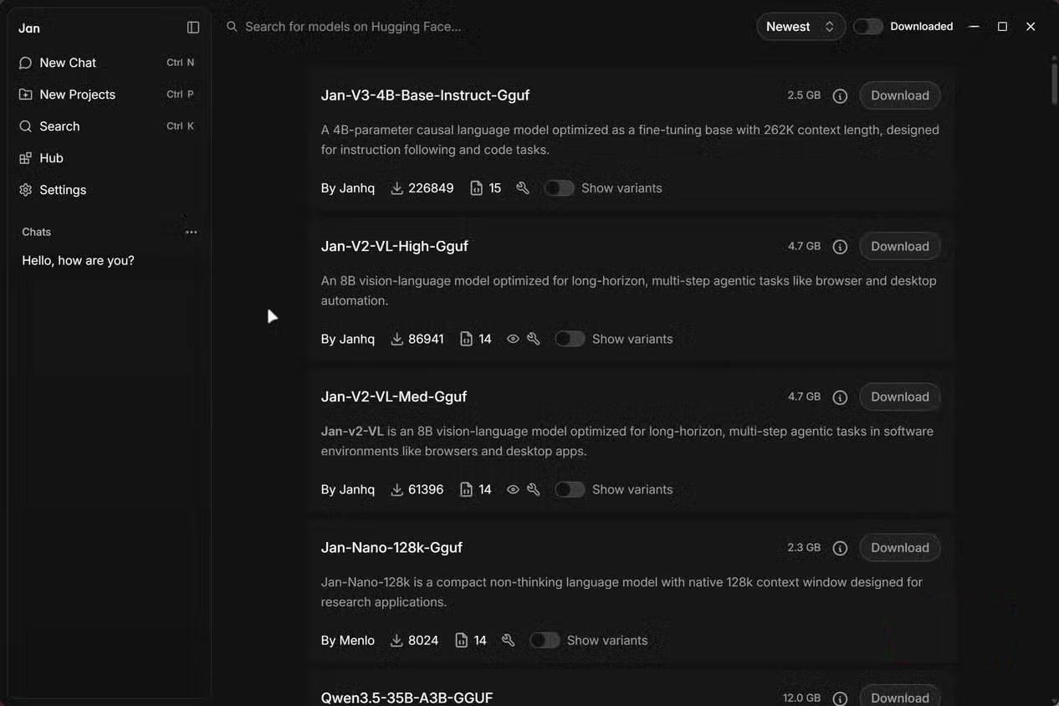Click the tools wrench icon for Jan-Nano-128k-Gguf

[x=508, y=640]
